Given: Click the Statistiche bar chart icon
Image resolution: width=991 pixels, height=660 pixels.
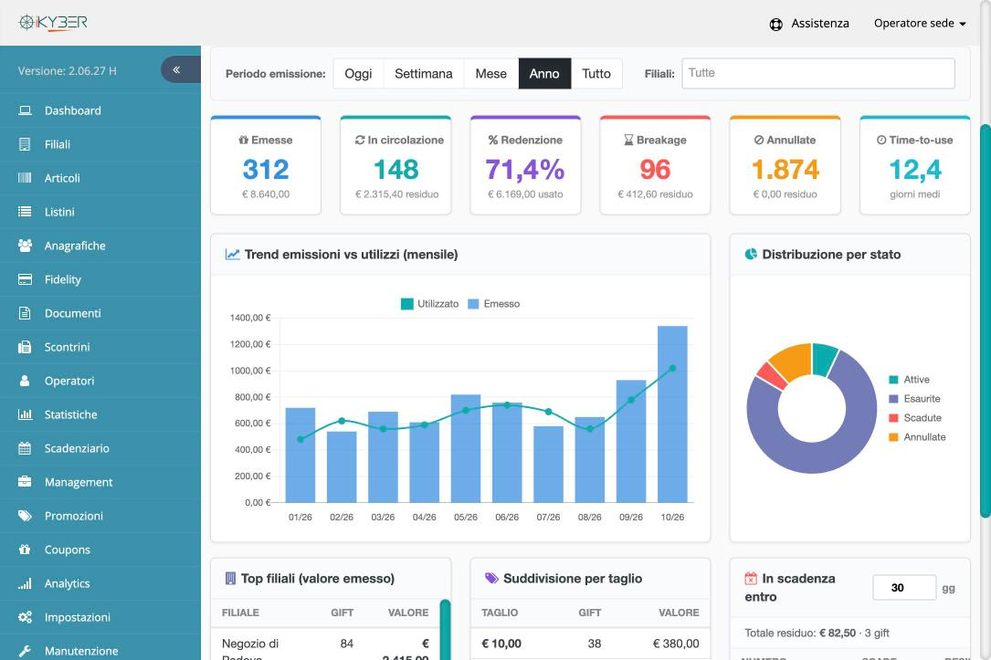Looking at the screenshot, I should 25,414.
